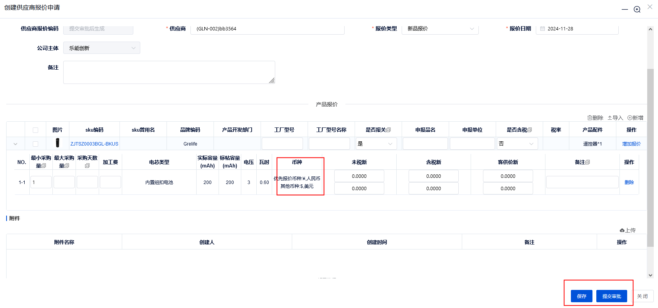658x308 pixels.
Task: Click the 采购天数 input in row 1-1
Action: pyautogui.click(x=87, y=182)
